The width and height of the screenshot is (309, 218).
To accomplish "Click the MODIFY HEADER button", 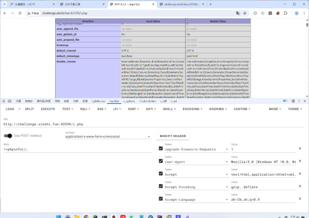I will (173, 136).
